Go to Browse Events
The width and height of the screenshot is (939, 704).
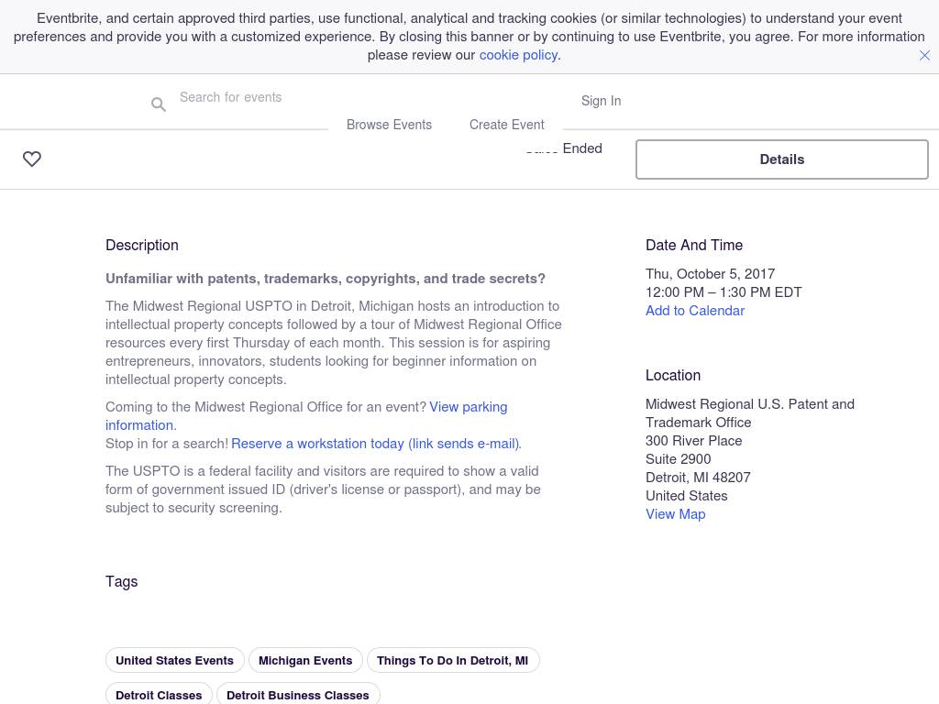click(389, 125)
